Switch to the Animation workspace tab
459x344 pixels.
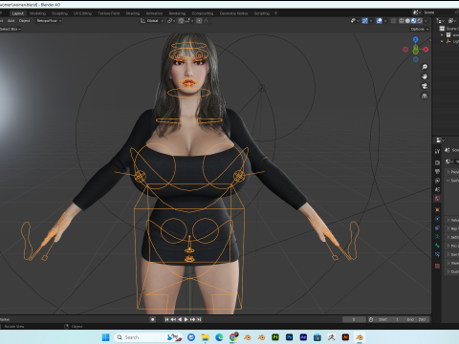tap(154, 13)
